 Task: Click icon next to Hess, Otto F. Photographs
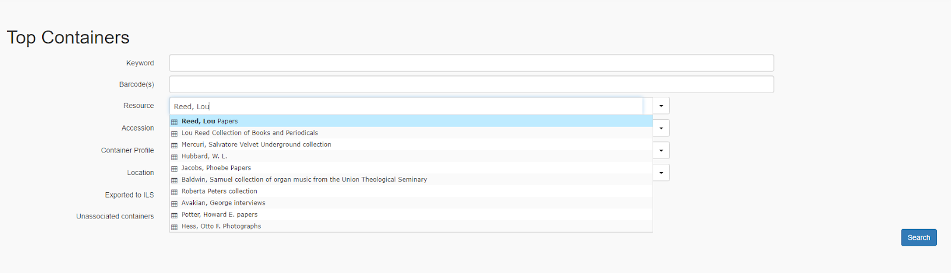tap(174, 227)
